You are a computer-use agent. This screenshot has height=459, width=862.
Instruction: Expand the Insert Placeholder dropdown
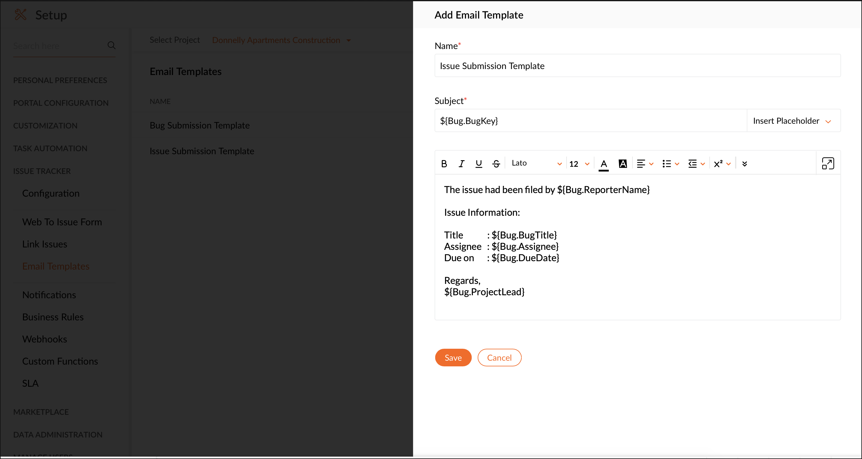point(792,121)
